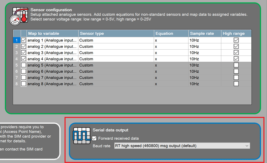The height and width of the screenshot is (163, 267).
Task: Toggle Forward received data checkbox
Action: pos(94,139)
